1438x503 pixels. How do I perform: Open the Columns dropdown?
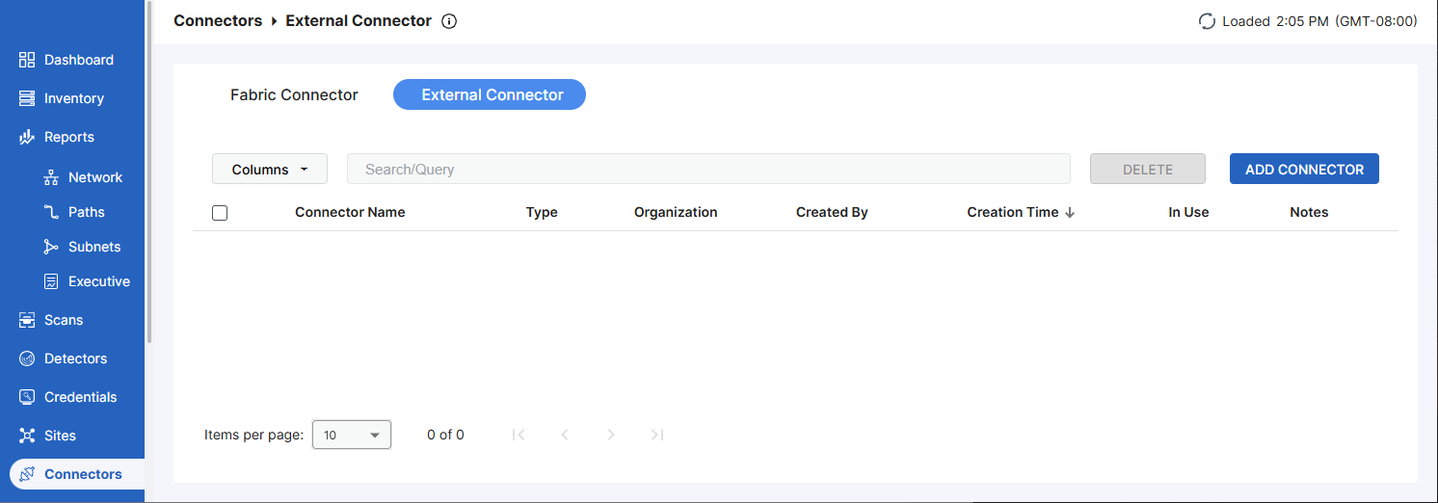(x=270, y=169)
